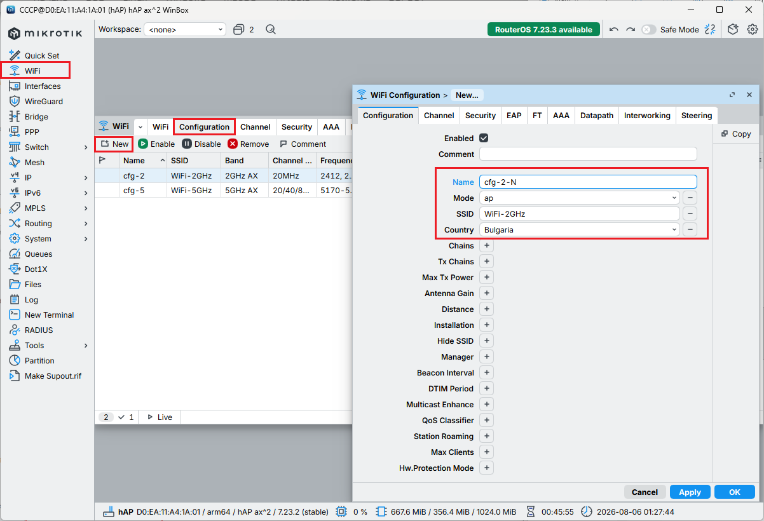Open the Log viewer
Viewport: 764px width, 521px height.
(31, 299)
